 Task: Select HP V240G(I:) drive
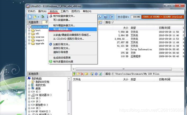[x=43, y=111]
